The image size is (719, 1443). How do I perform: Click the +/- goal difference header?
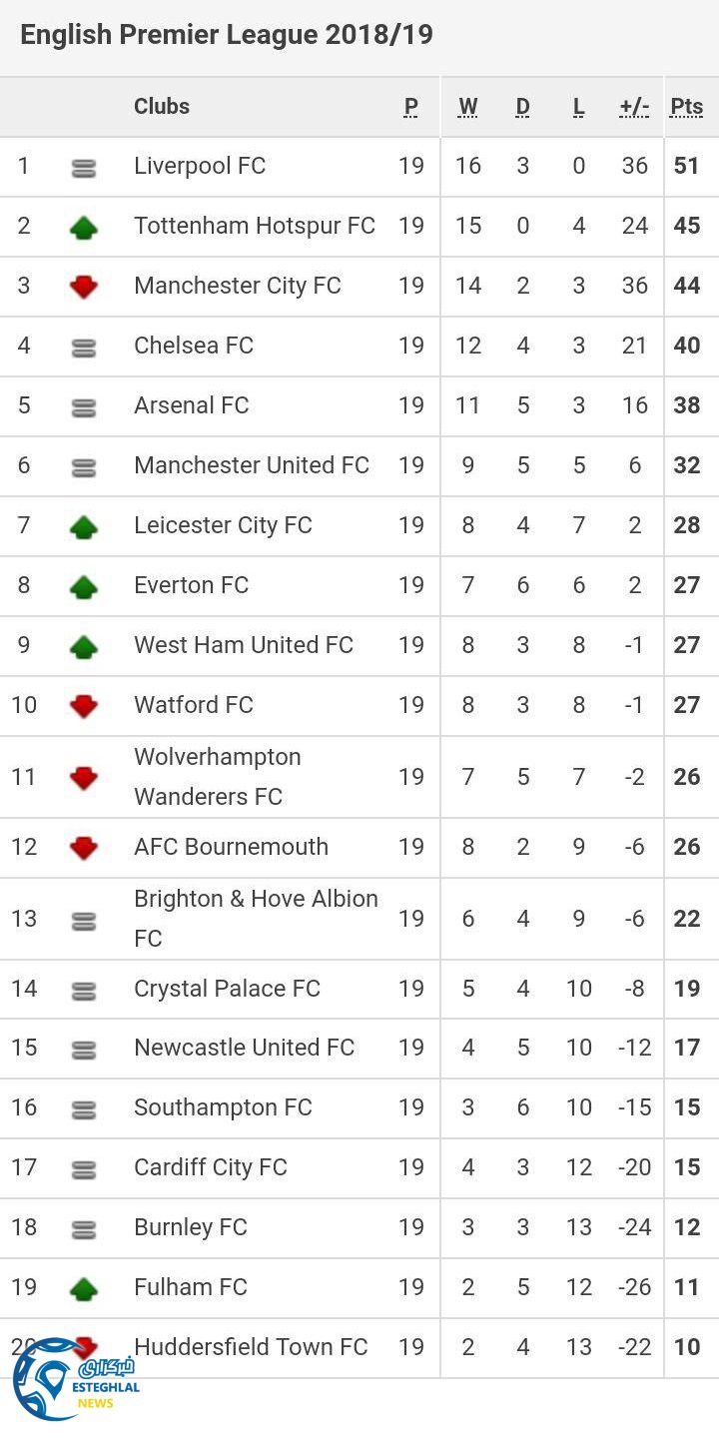pyautogui.click(x=634, y=107)
